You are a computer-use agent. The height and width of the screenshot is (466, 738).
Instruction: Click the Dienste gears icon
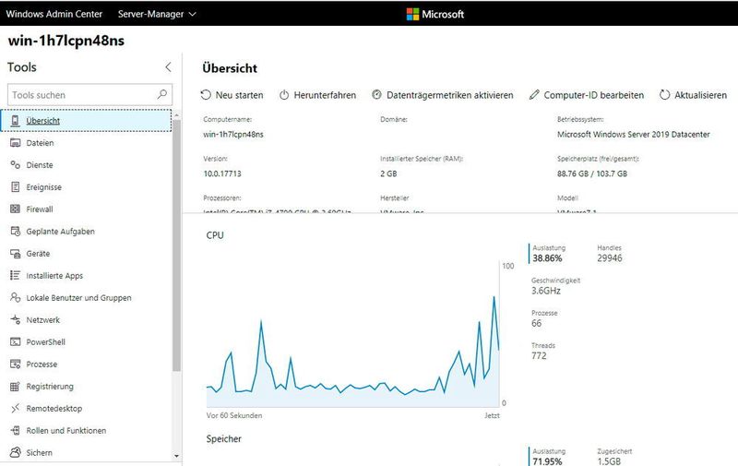pyautogui.click(x=15, y=165)
